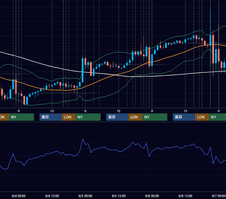Viewport: 226px width, 199px height.
Task: Click the 9/5 12:00 date label
Action: tap(119, 196)
